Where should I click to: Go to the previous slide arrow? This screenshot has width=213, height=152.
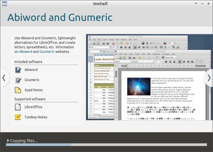pos(4,78)
